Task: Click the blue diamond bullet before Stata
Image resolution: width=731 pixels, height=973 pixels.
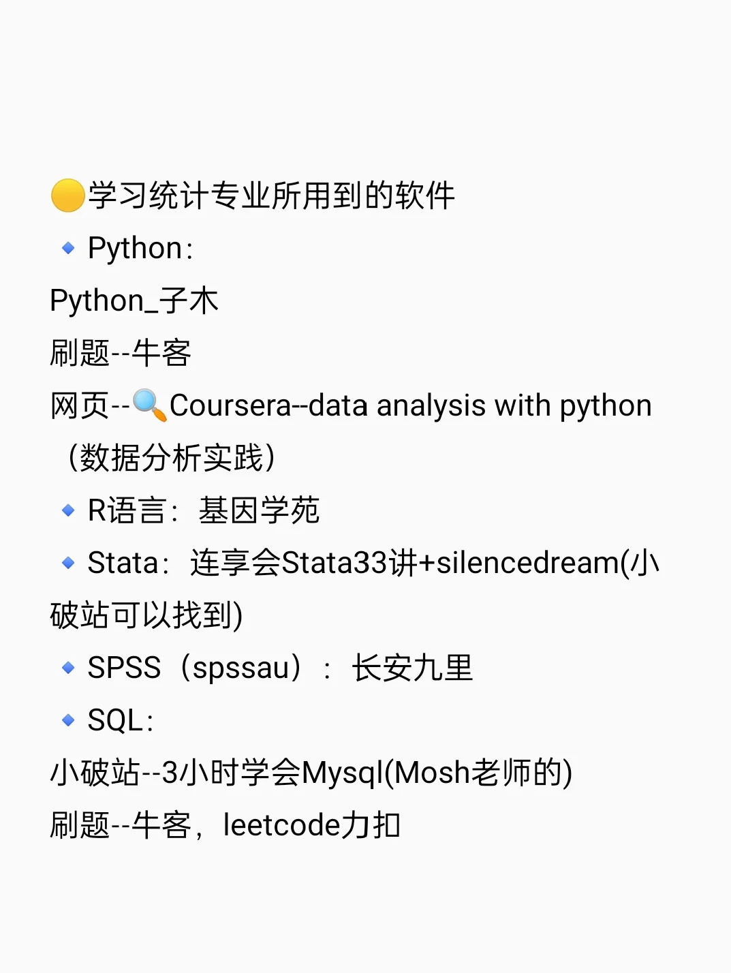Action: pos(68,563)
